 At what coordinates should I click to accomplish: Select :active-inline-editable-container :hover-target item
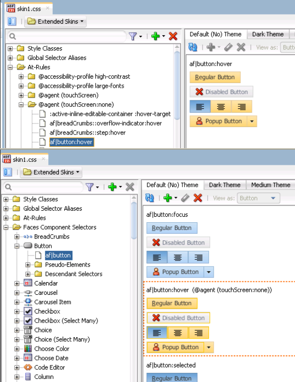point(110,114)
